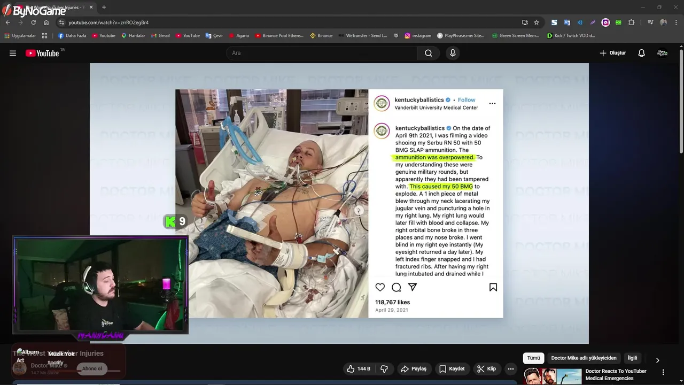
Task: Click the YouTube Ara search field
Action: [322, 53]
